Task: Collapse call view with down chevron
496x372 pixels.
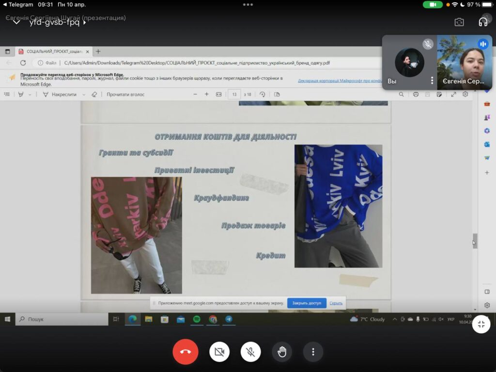Action: pyautogui.click(x=16, y=22)
